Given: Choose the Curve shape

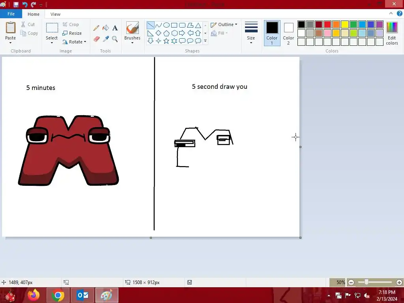Looking at the screenshot, I should tap(159, 25).
